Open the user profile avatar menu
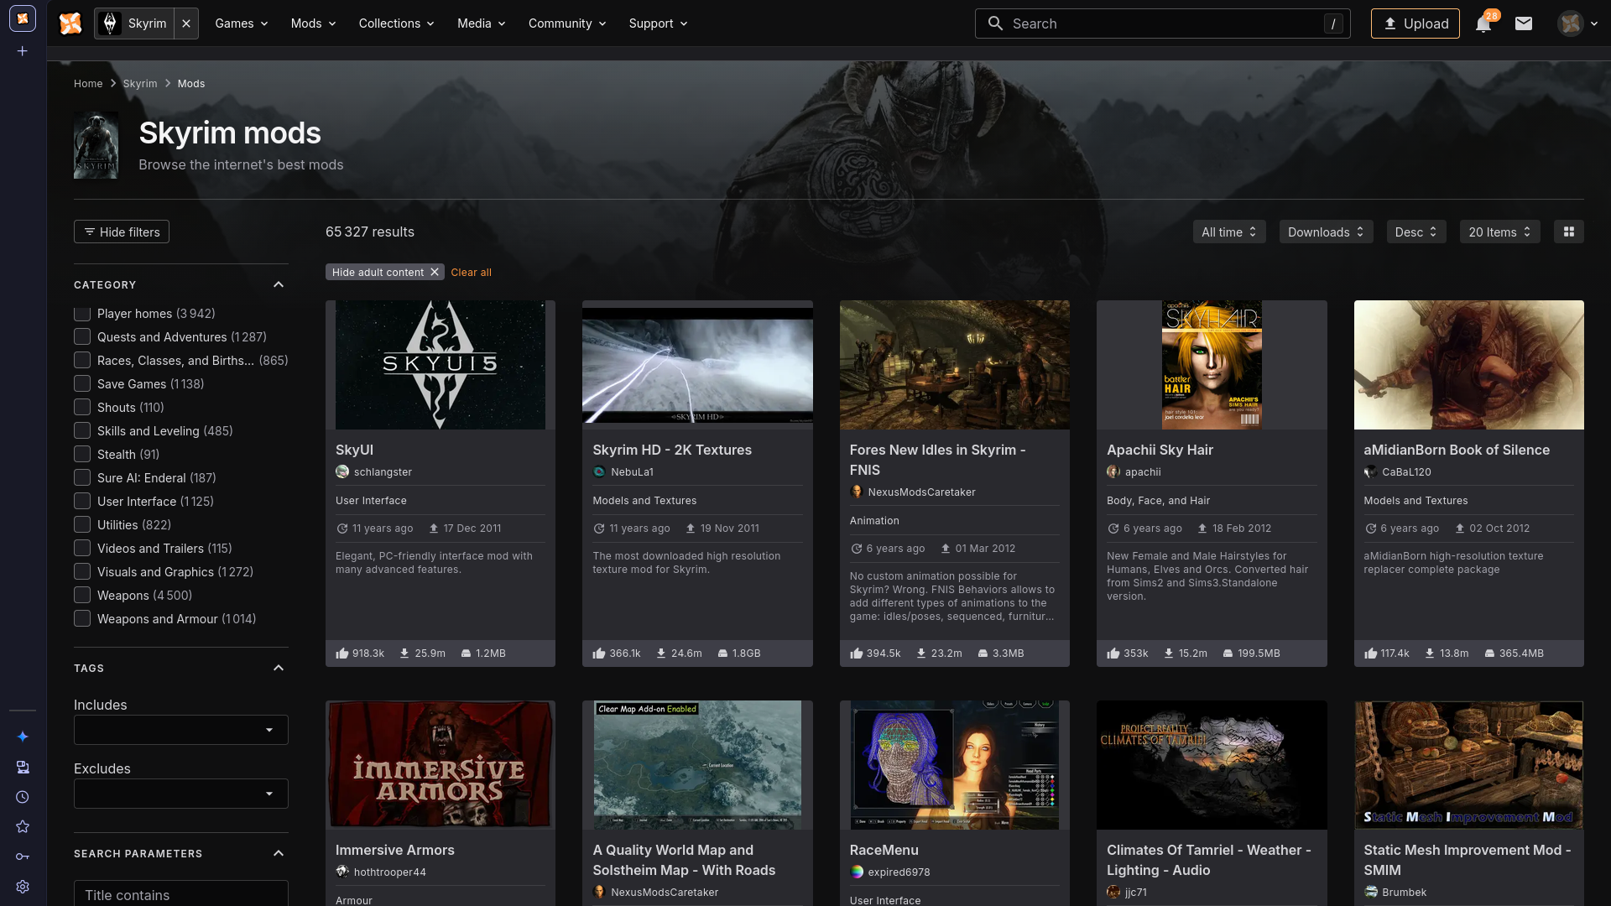The width and height of the screenshot is (1611, 906). pos(1577,23)
